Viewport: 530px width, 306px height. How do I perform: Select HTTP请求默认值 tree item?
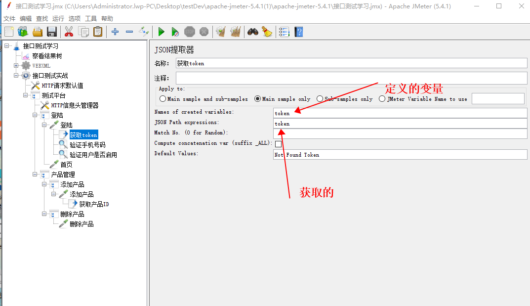click(x=62, y=86)
